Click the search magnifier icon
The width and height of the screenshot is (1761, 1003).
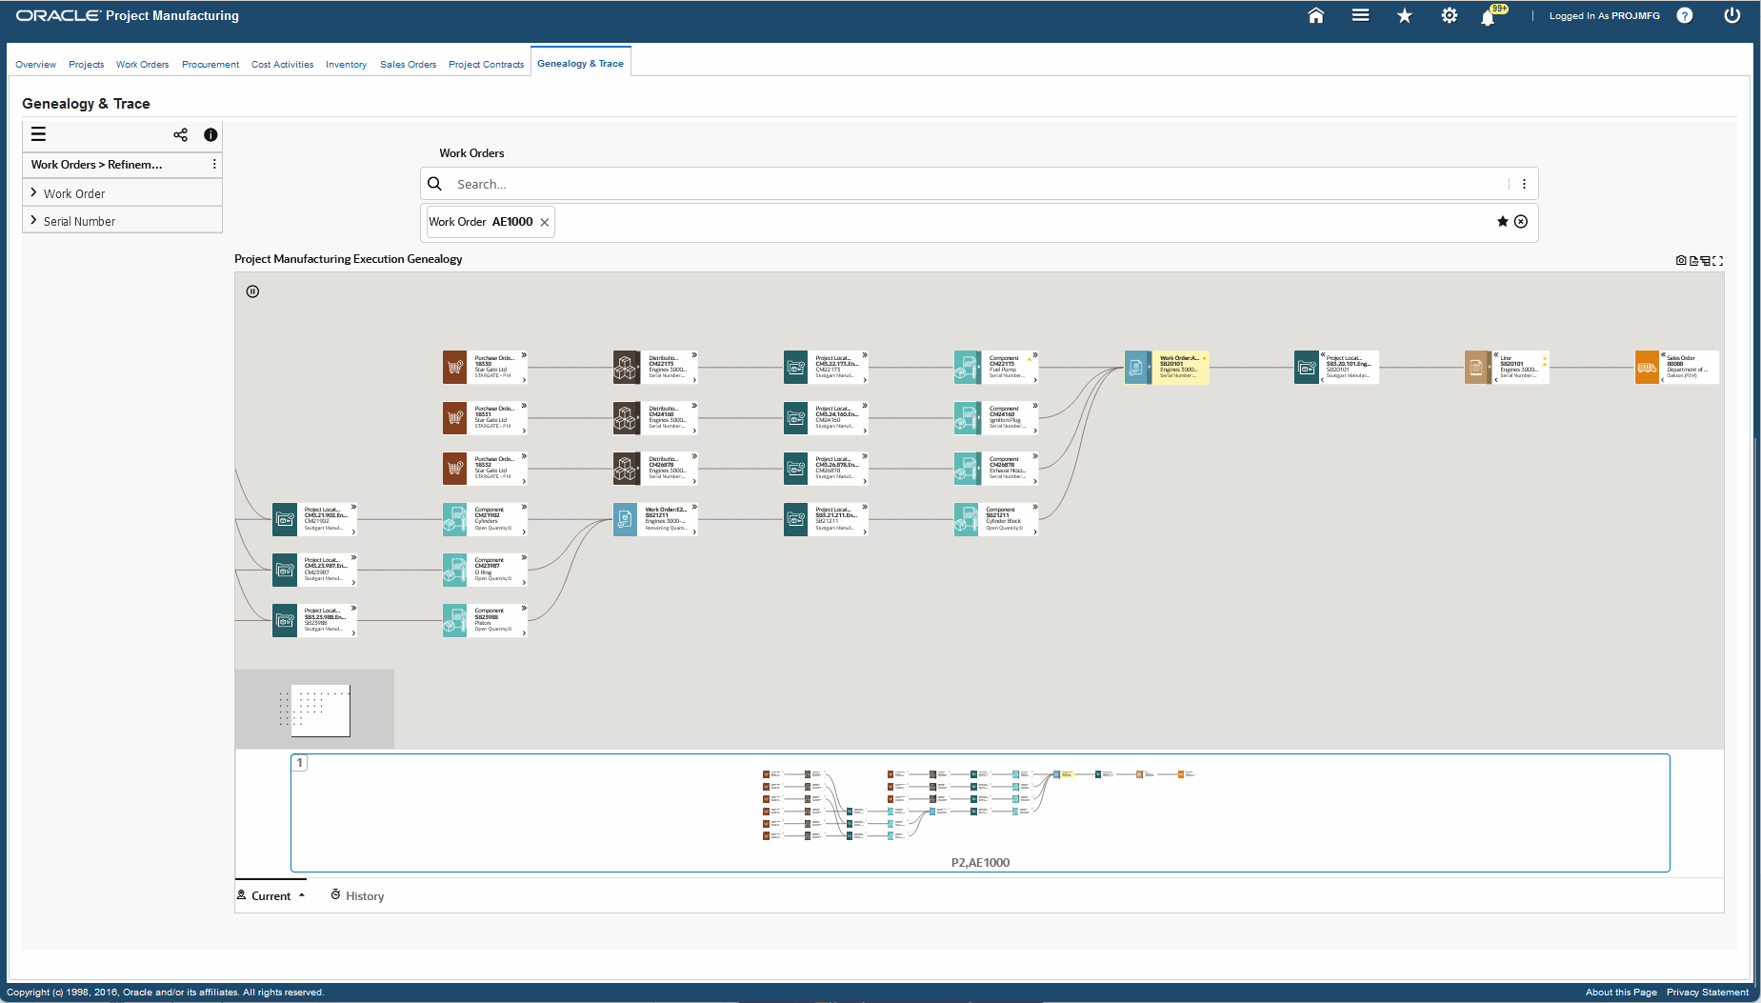pos(434,184)
